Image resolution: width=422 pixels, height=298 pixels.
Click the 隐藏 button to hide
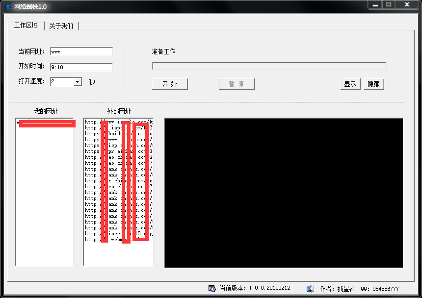[374, 84]
